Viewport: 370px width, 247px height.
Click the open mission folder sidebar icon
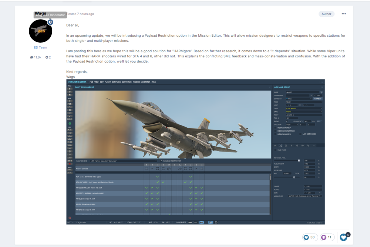(x=70, y=91)
